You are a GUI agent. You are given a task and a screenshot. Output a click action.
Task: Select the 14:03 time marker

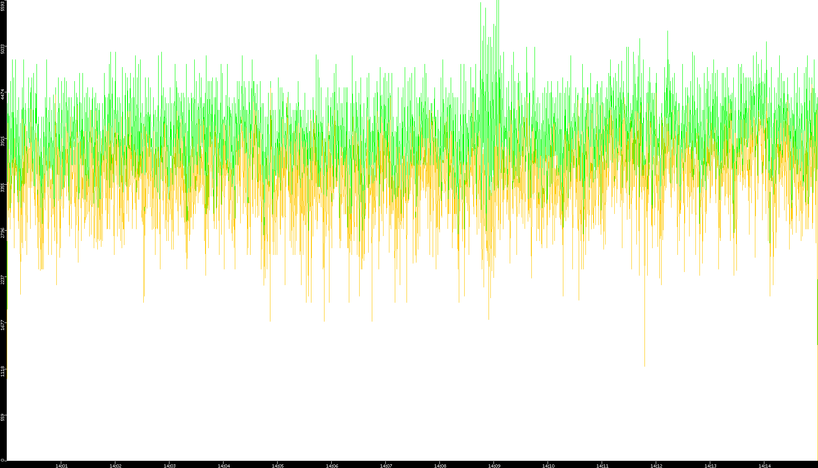pyautogui.click(x=169, y=465)
